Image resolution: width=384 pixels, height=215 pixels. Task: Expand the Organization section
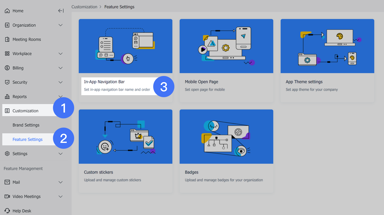pos(60,25)
